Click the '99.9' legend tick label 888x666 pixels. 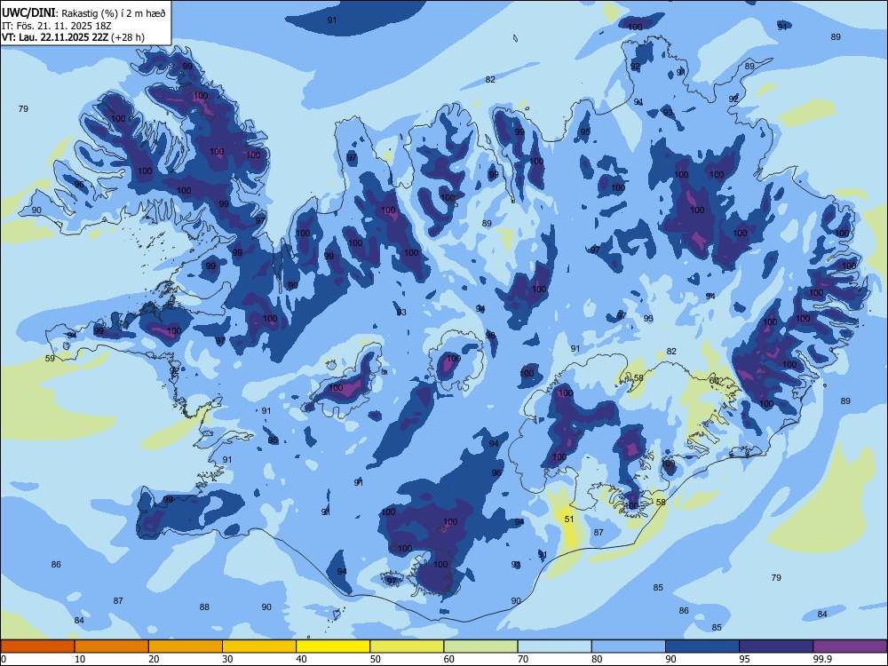tap(821, 659)
